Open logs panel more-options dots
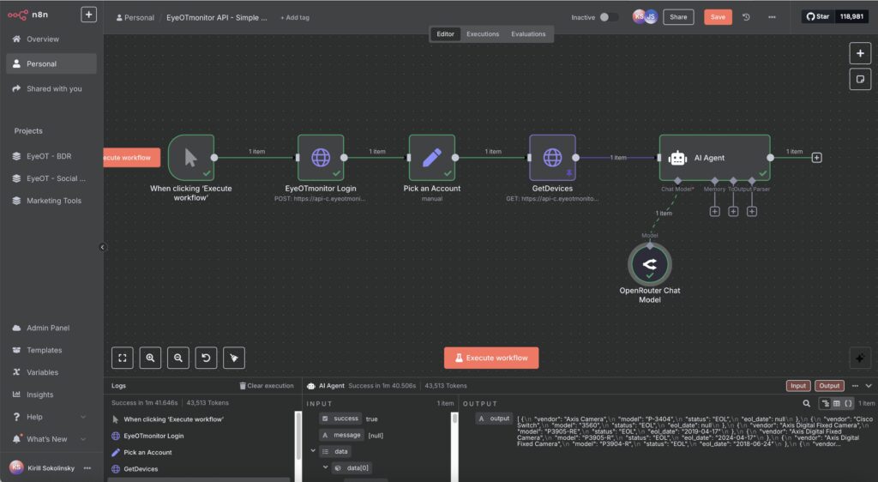Image resolution: width=878 pixels, height=482 pixels. 855,386
